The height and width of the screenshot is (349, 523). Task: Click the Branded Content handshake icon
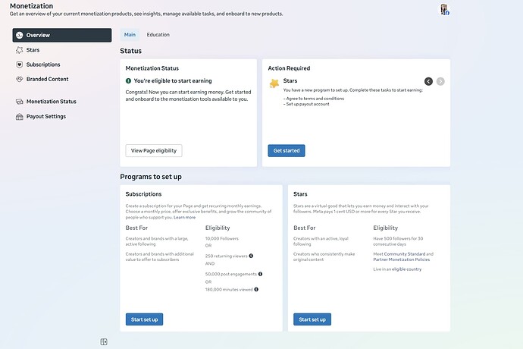20,79
